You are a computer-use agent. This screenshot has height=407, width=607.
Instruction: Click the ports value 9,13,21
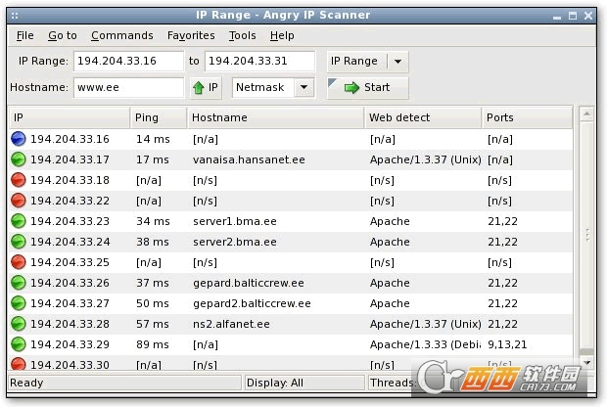(x=507, y=344)
